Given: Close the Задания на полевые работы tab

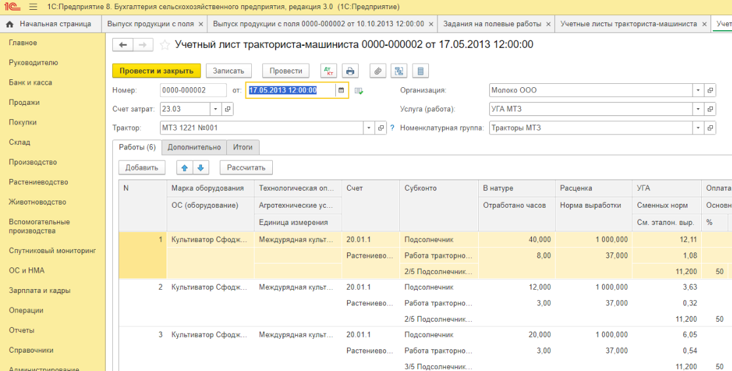Looking at the screenshot, I should pos(548,24).
